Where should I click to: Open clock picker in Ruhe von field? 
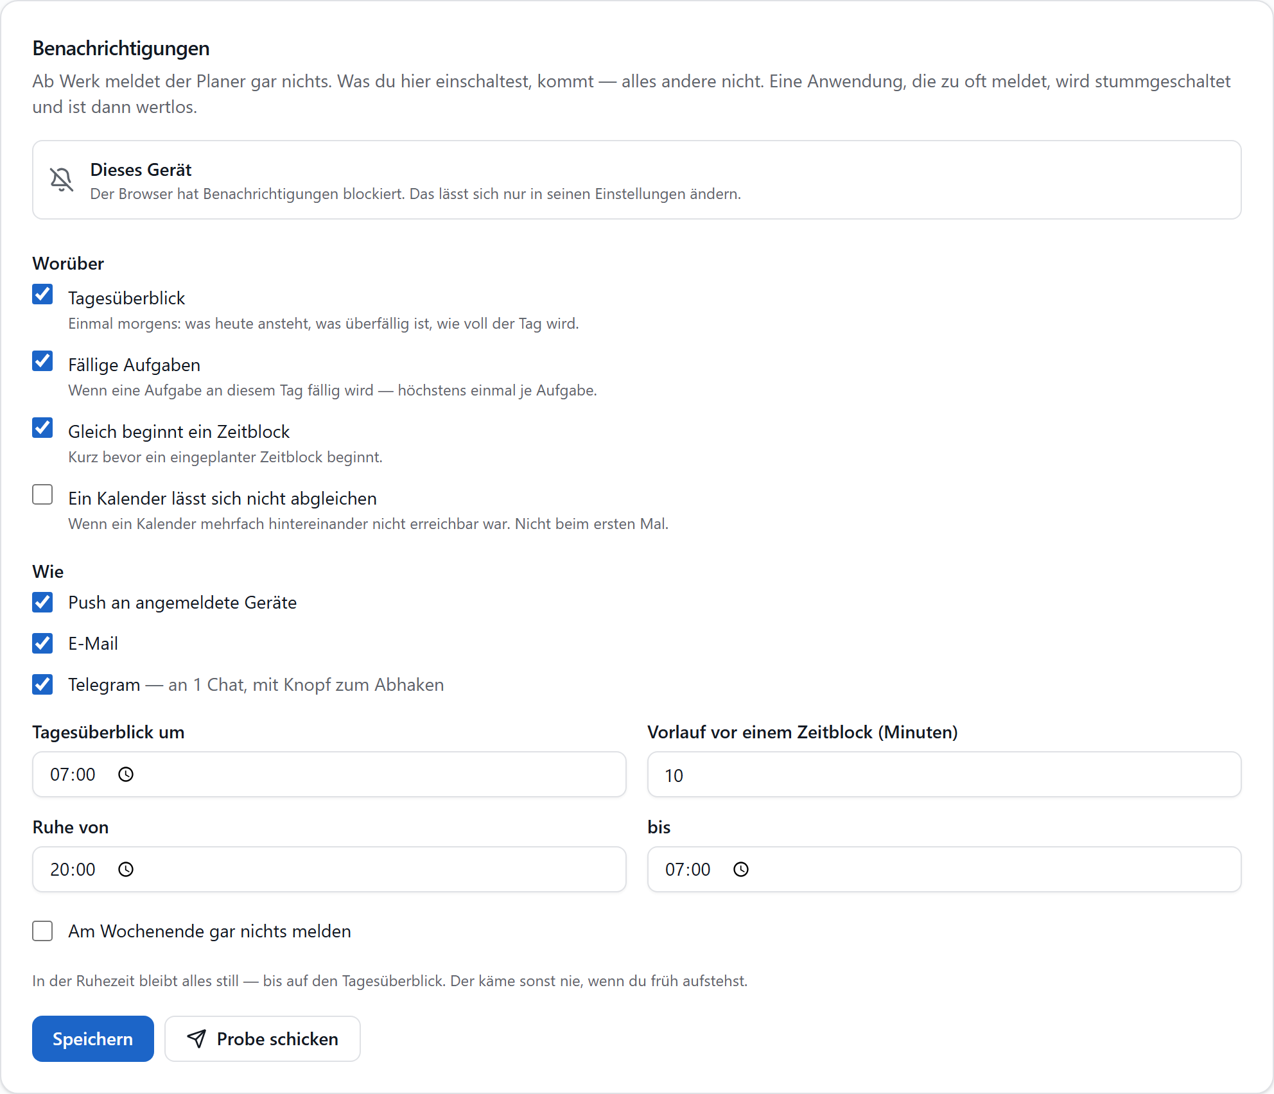tap(126, 869)
